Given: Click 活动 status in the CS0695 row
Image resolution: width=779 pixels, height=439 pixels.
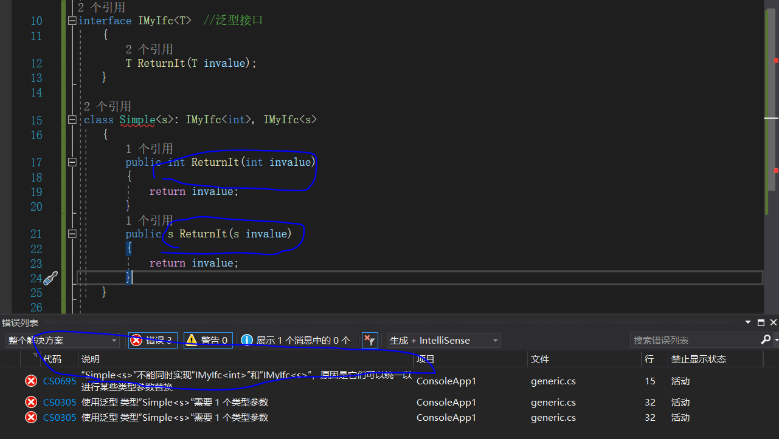Looking at the screenshot, I should coord(680,381).
